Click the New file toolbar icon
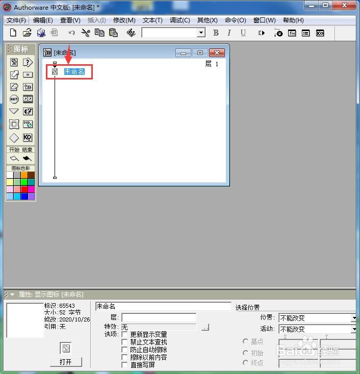The height and width of the screenshot is (374, 360). (13, 33)
